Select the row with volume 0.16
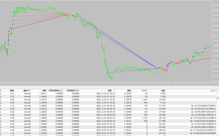 tap(108, 109)
